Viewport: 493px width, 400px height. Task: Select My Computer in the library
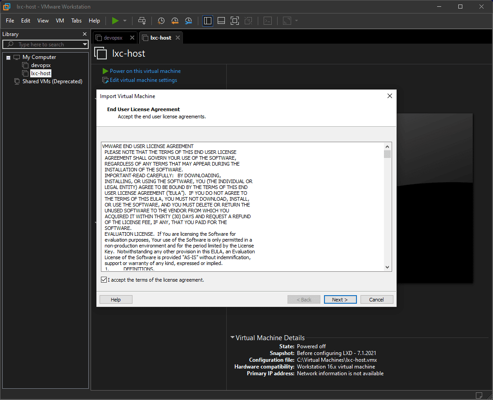pyautogui.click(x=39, y=57)
